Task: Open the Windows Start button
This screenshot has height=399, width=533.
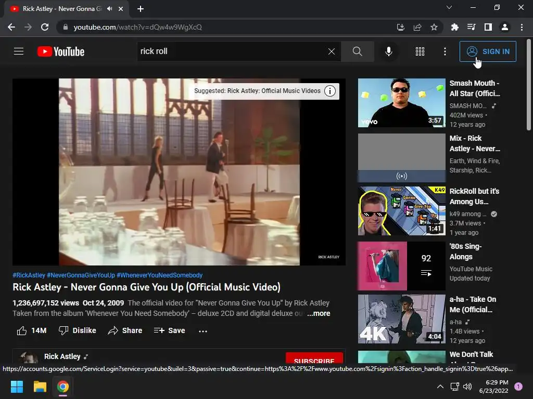Action: (17, 387)
